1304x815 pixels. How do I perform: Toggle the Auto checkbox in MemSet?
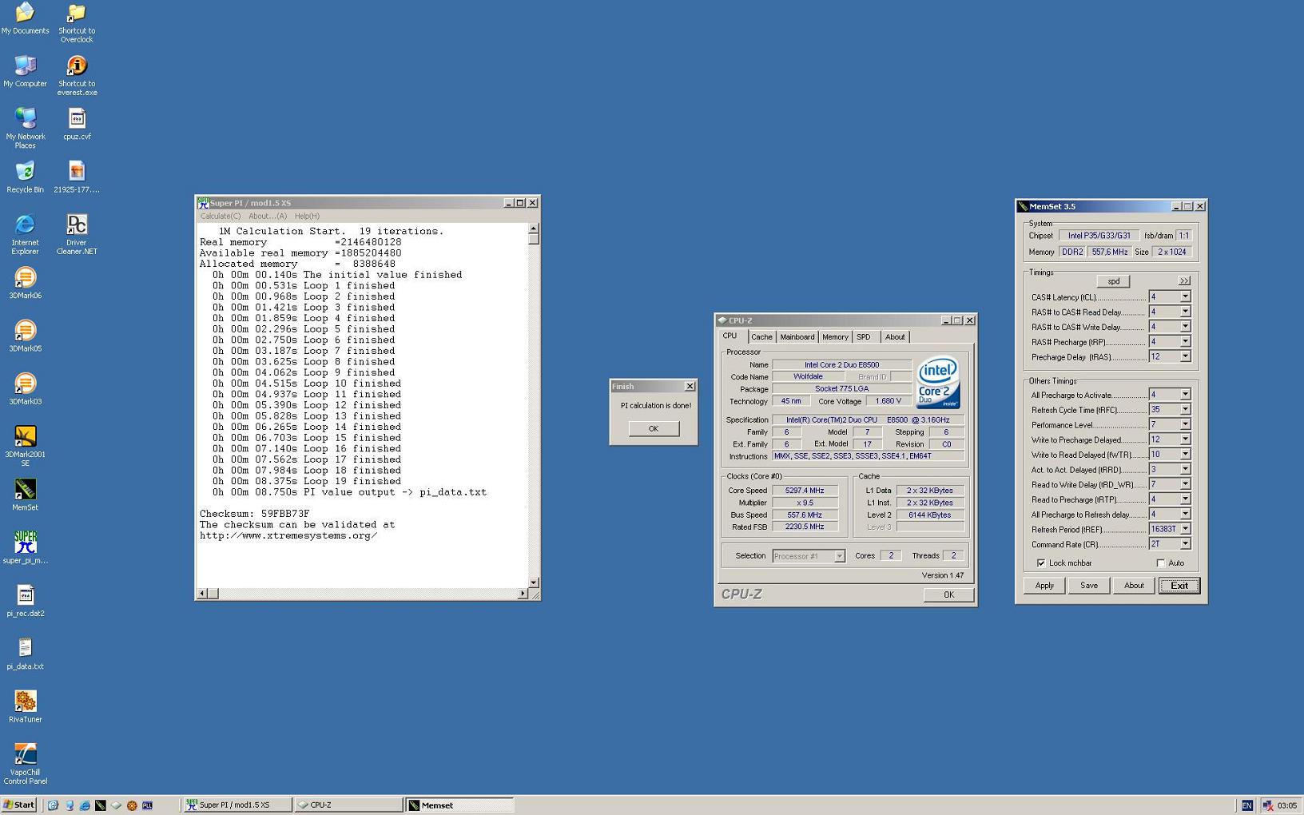click(x=1160, y=563)
